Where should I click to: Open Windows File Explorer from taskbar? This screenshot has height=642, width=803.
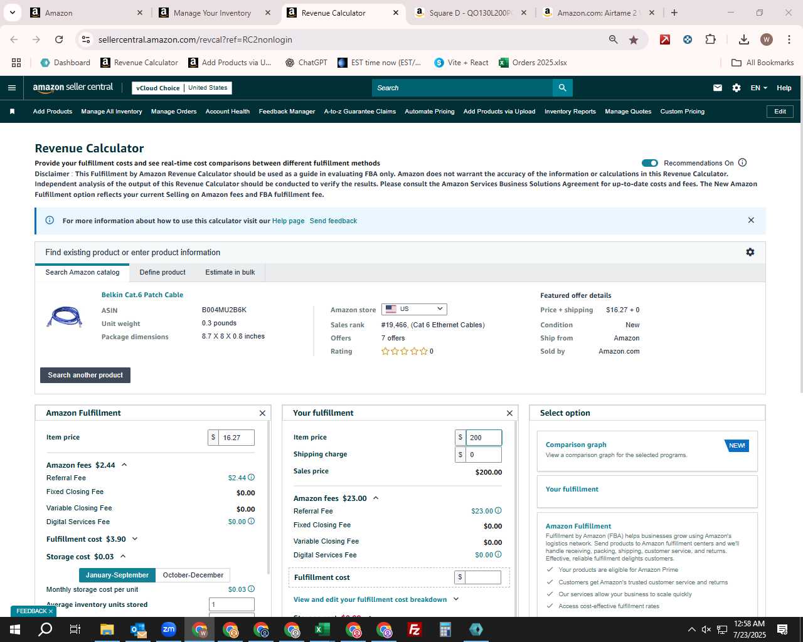pyautogui.click(x=107, y=629)
